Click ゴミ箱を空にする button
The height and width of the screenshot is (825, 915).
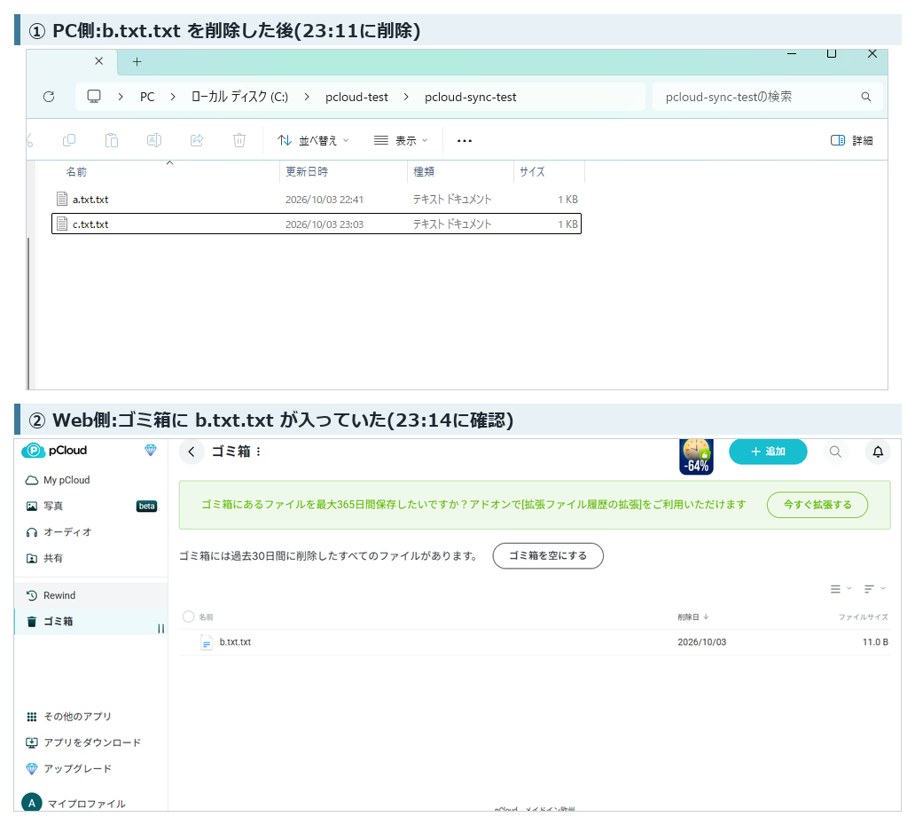click(548, 555)
